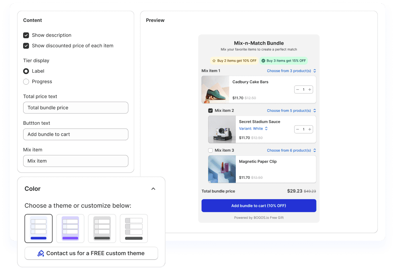Viewport: 395px width, 268px height.
Task: Pick the dark monochrome theme thumbnail
Action: (134, 228)
